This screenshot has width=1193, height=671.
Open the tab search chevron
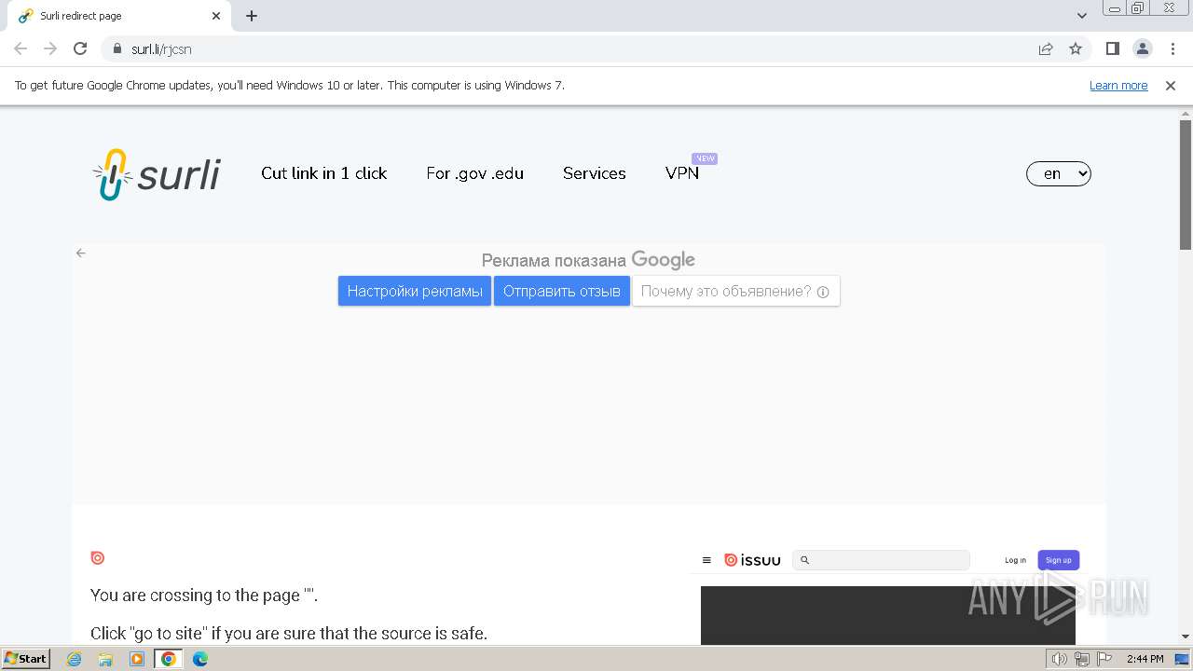pos(1081,16)
